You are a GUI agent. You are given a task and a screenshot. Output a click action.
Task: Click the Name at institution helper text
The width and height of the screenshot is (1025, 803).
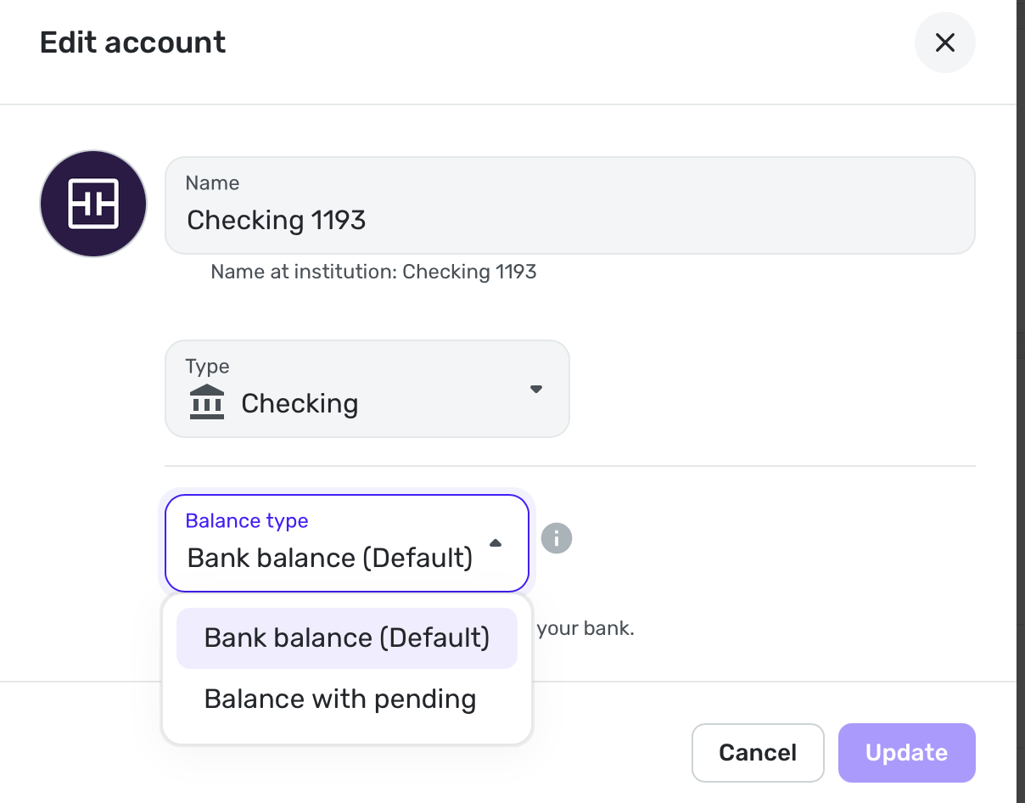pyautogui.click(x=373, y=272)
